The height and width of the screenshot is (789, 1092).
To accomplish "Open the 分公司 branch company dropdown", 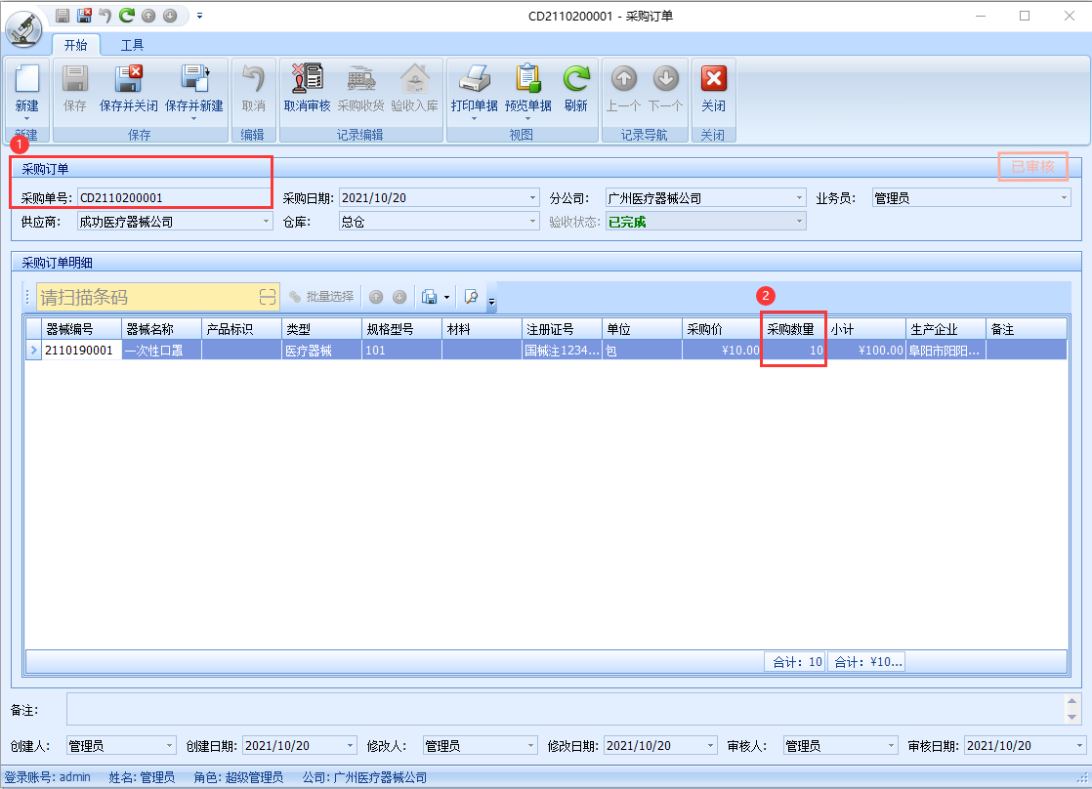I will [x=800, y=198].
